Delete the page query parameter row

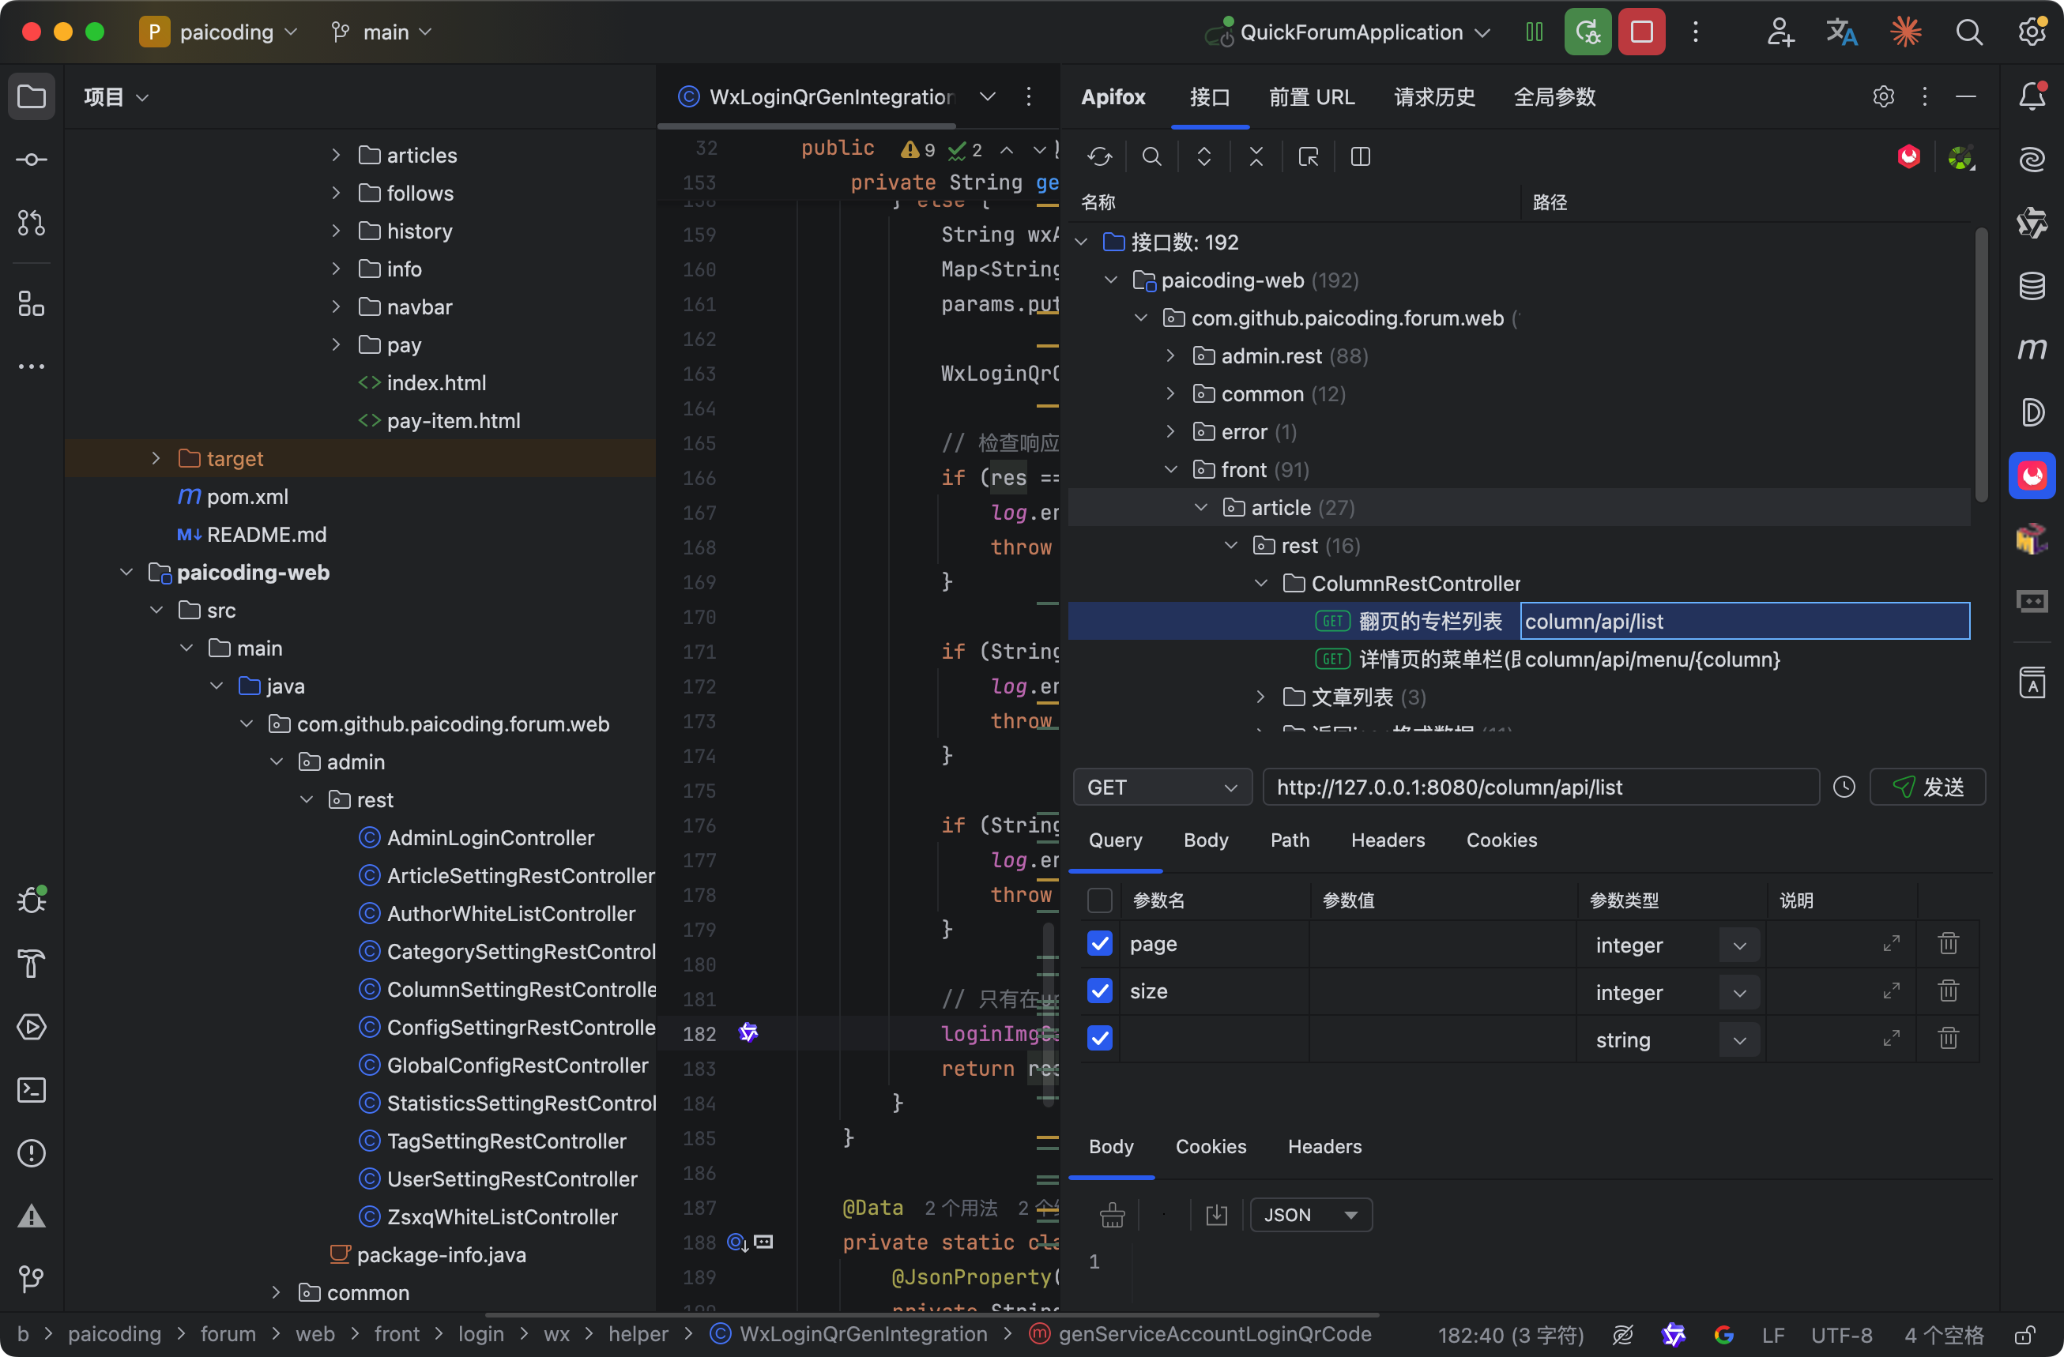point(1948,944)
